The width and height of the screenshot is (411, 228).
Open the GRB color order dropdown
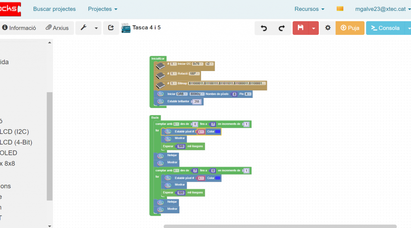[x=181, y=94]
